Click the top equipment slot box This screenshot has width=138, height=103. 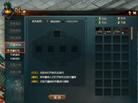pyautogui.click(x=57, y=34)
